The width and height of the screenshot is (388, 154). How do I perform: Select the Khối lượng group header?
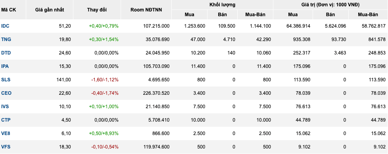click(x=222, y=5)
